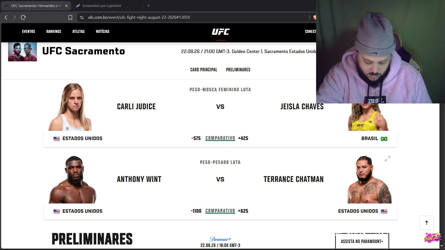Click the Brasil country label
The image size is (445, 250).
tap(370, 139)
